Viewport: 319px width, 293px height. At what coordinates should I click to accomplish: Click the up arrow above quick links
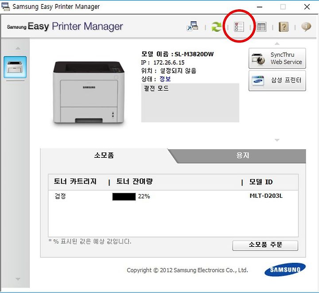[x=277, y=43]
